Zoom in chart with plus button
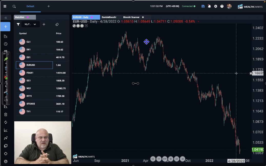266x166 pixels. pos(171,159)
